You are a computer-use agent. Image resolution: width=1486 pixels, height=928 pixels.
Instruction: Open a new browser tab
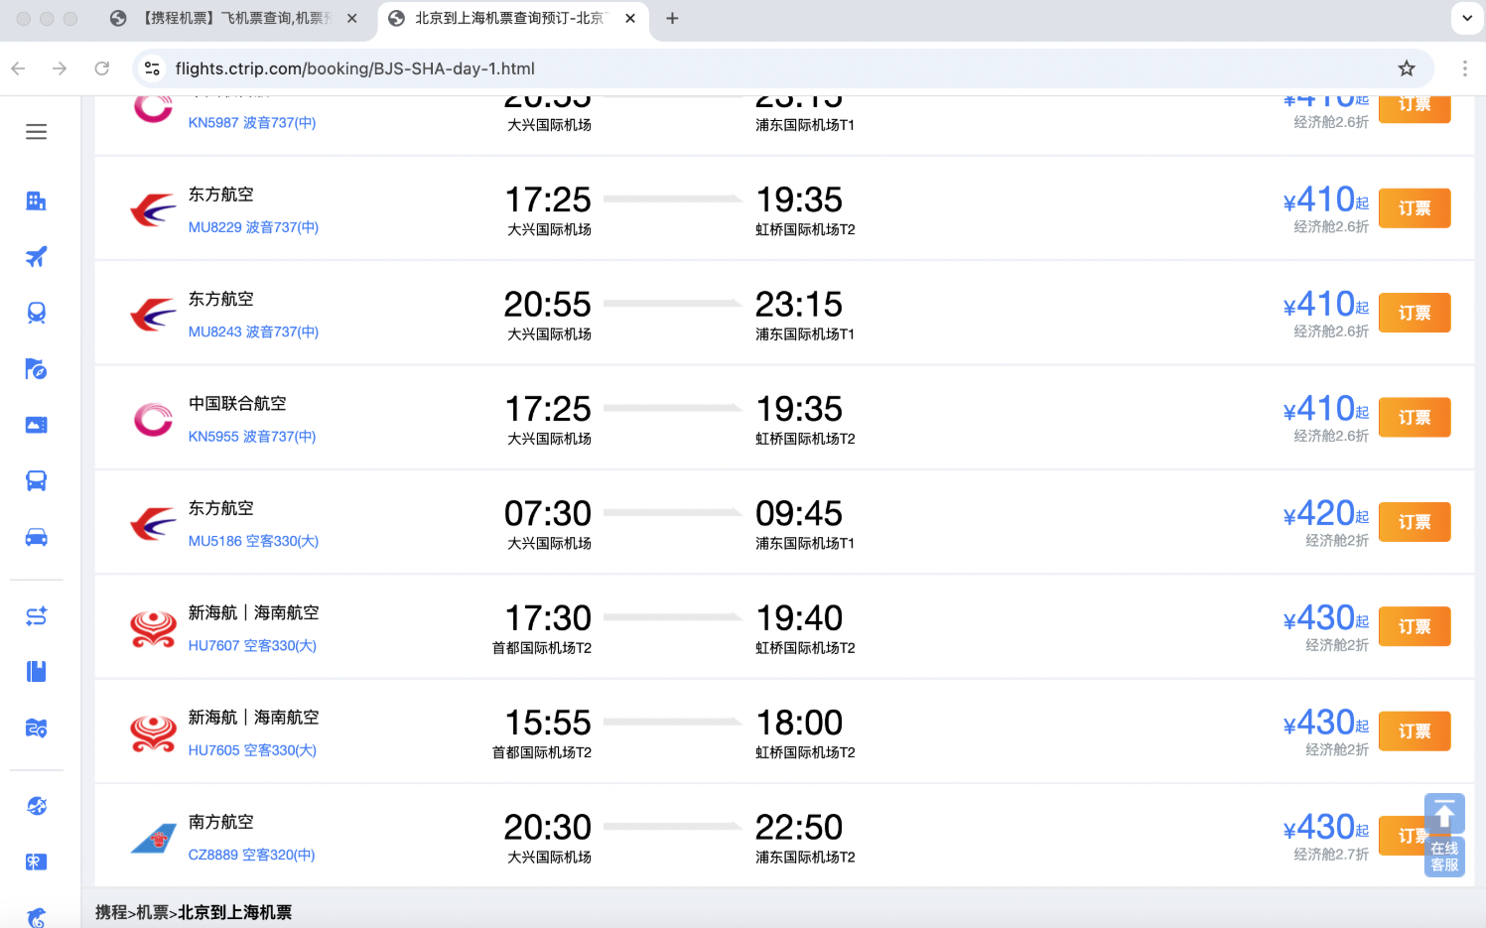(672, 18)
